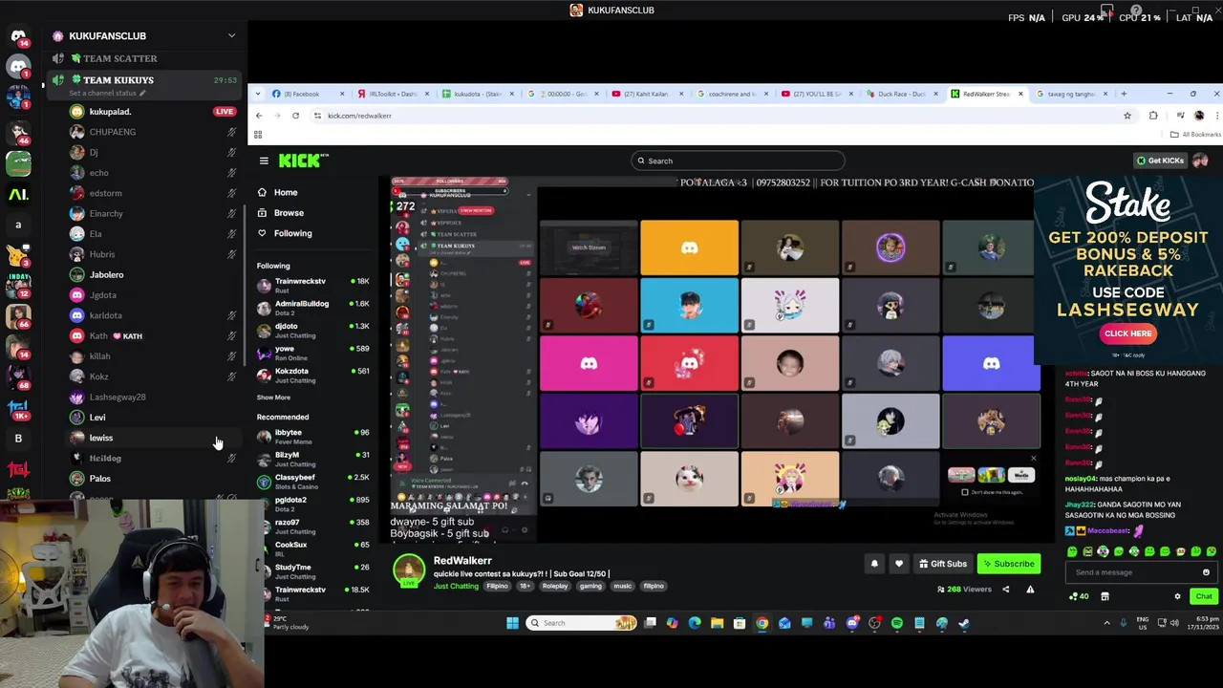
Task: Click the Roleplay tag
Action: tap(555, 586)
